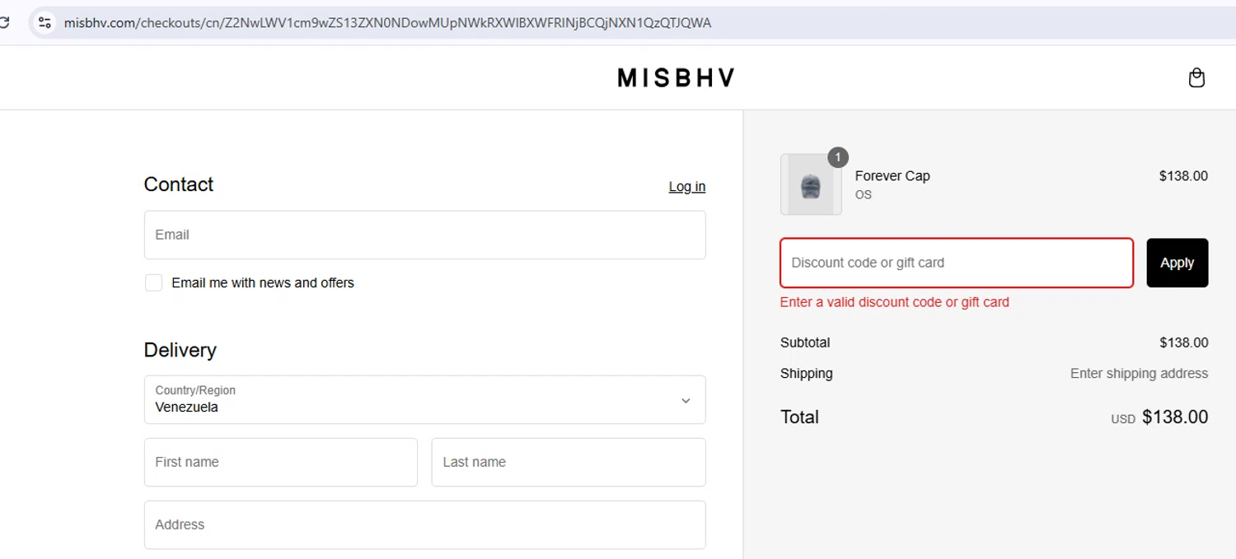1236x559 pixels.
Task: Click the site info icon in address bar
Action: point(44,23)
